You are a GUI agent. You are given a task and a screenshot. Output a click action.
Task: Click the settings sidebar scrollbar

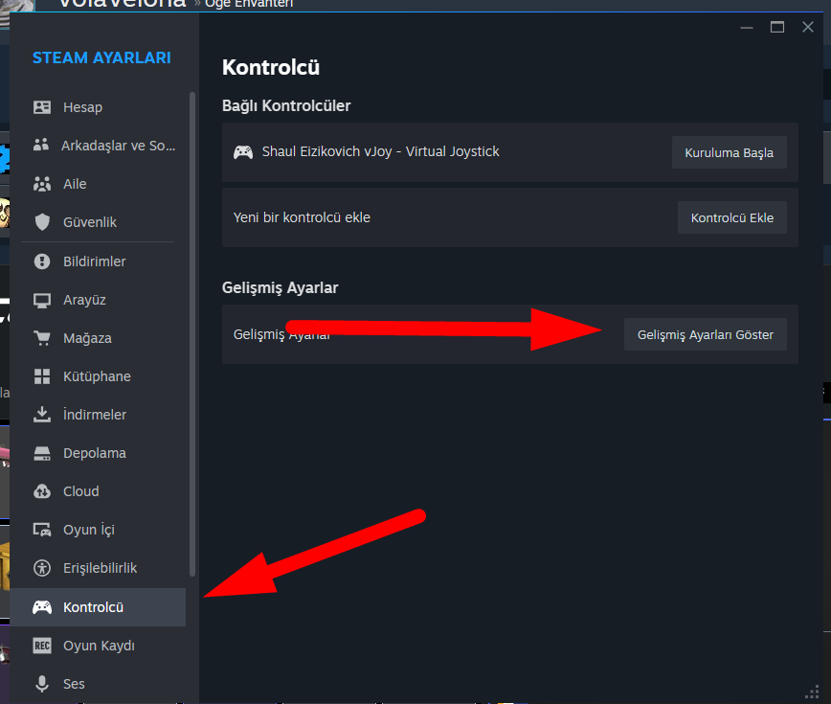click(192, 334)
